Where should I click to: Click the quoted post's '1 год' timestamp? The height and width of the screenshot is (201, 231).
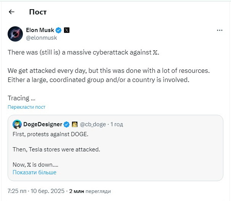[x=117, y=124]
